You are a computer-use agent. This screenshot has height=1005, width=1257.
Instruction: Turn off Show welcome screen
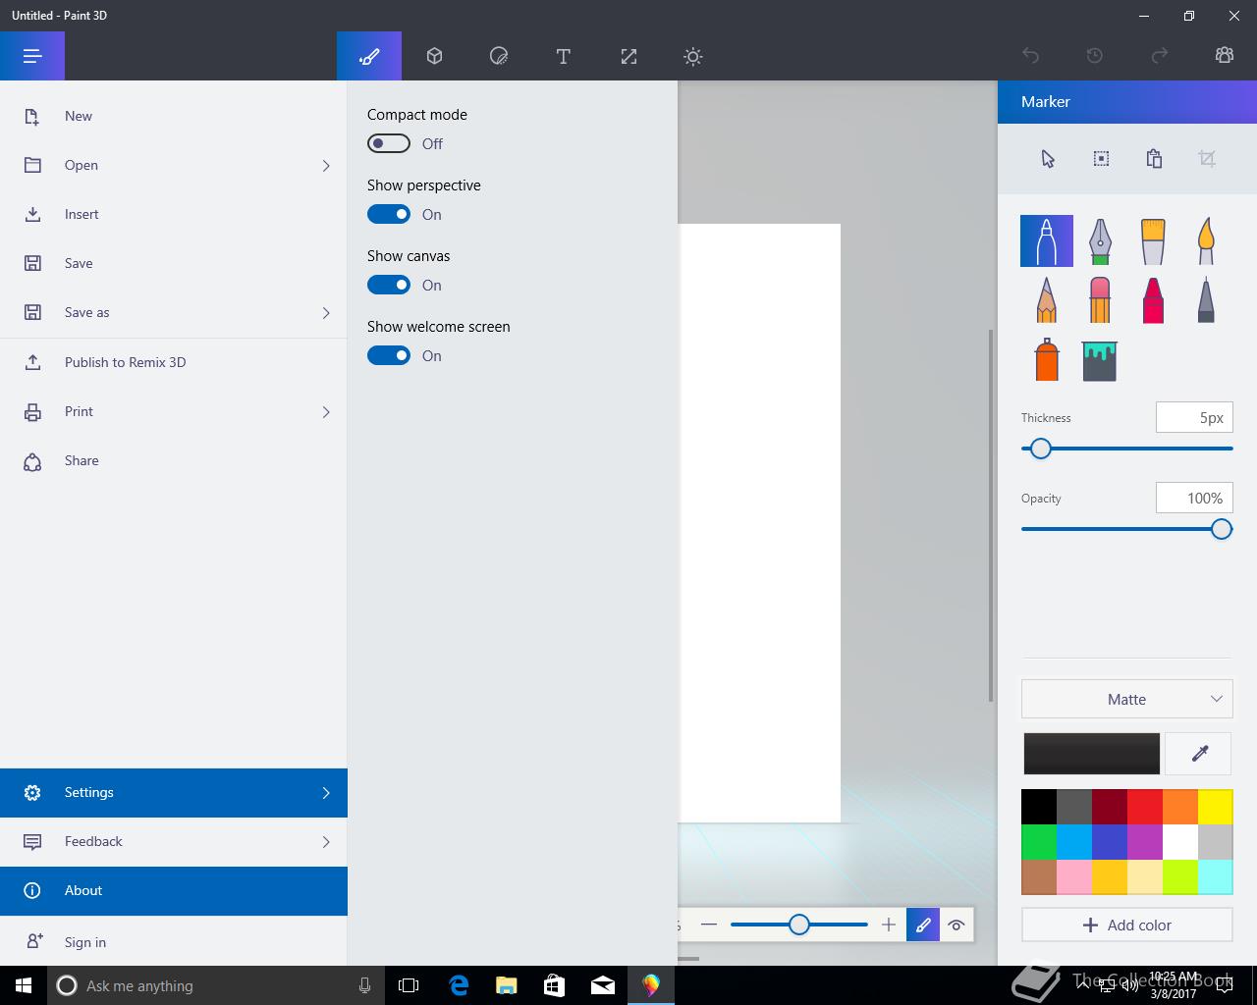point(389,355)
